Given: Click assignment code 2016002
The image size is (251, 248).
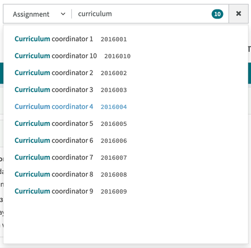Looking at the screenshot, I should [114, 73].
